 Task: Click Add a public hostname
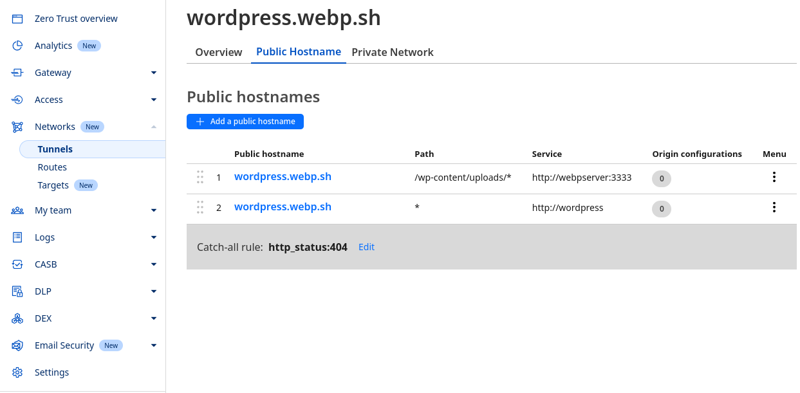click(x=245, y=121)
